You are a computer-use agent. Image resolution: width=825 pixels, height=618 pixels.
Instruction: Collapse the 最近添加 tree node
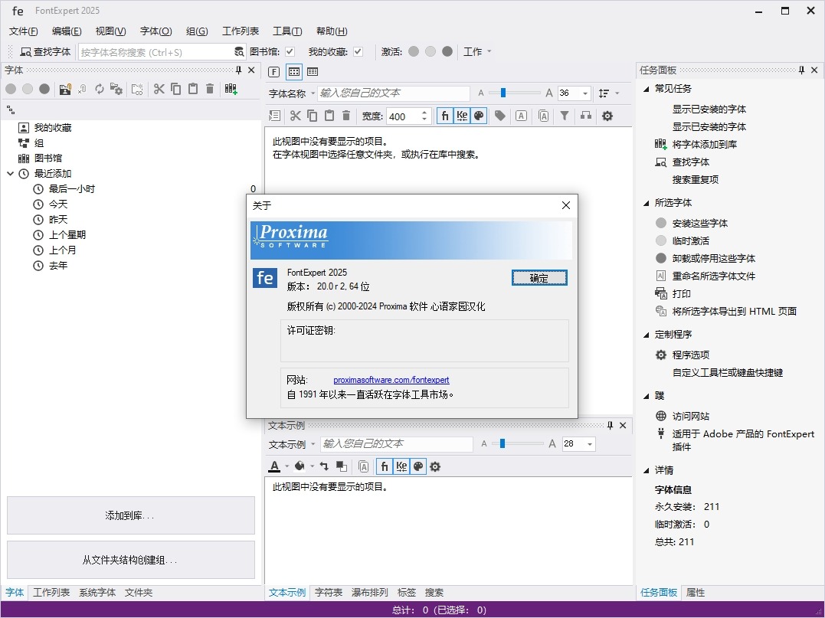[x=10, y=174]
